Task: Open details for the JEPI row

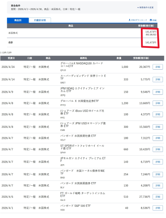Action: (x=158, y=162)
